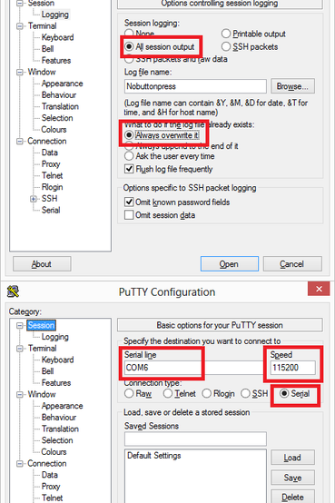Open Data category in the logging options dialog
The height and width of the screenshot is (503, 335).
(49, 153)
